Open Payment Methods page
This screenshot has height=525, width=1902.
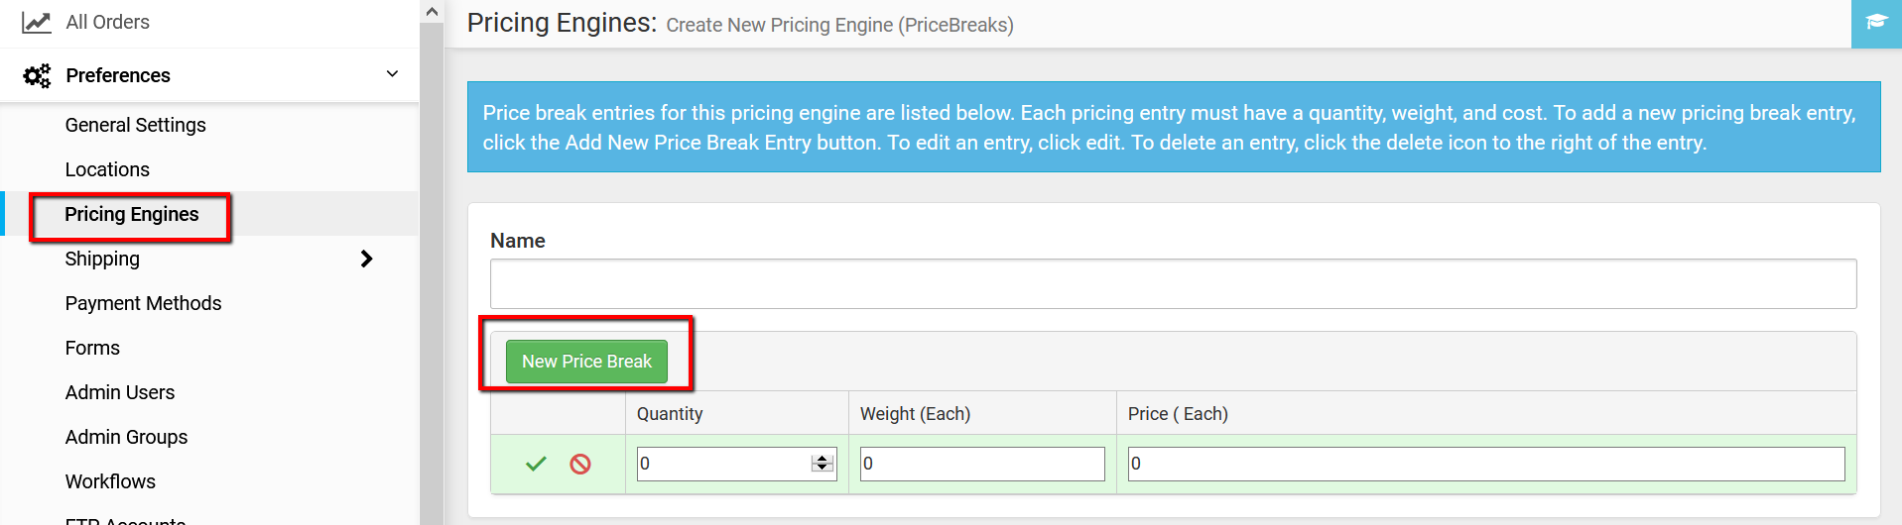pos(143,303)
